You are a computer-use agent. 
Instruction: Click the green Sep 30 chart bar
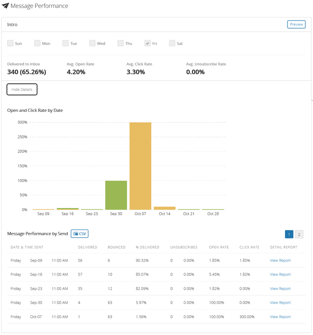pyautogui.click(x=116, y=195)
